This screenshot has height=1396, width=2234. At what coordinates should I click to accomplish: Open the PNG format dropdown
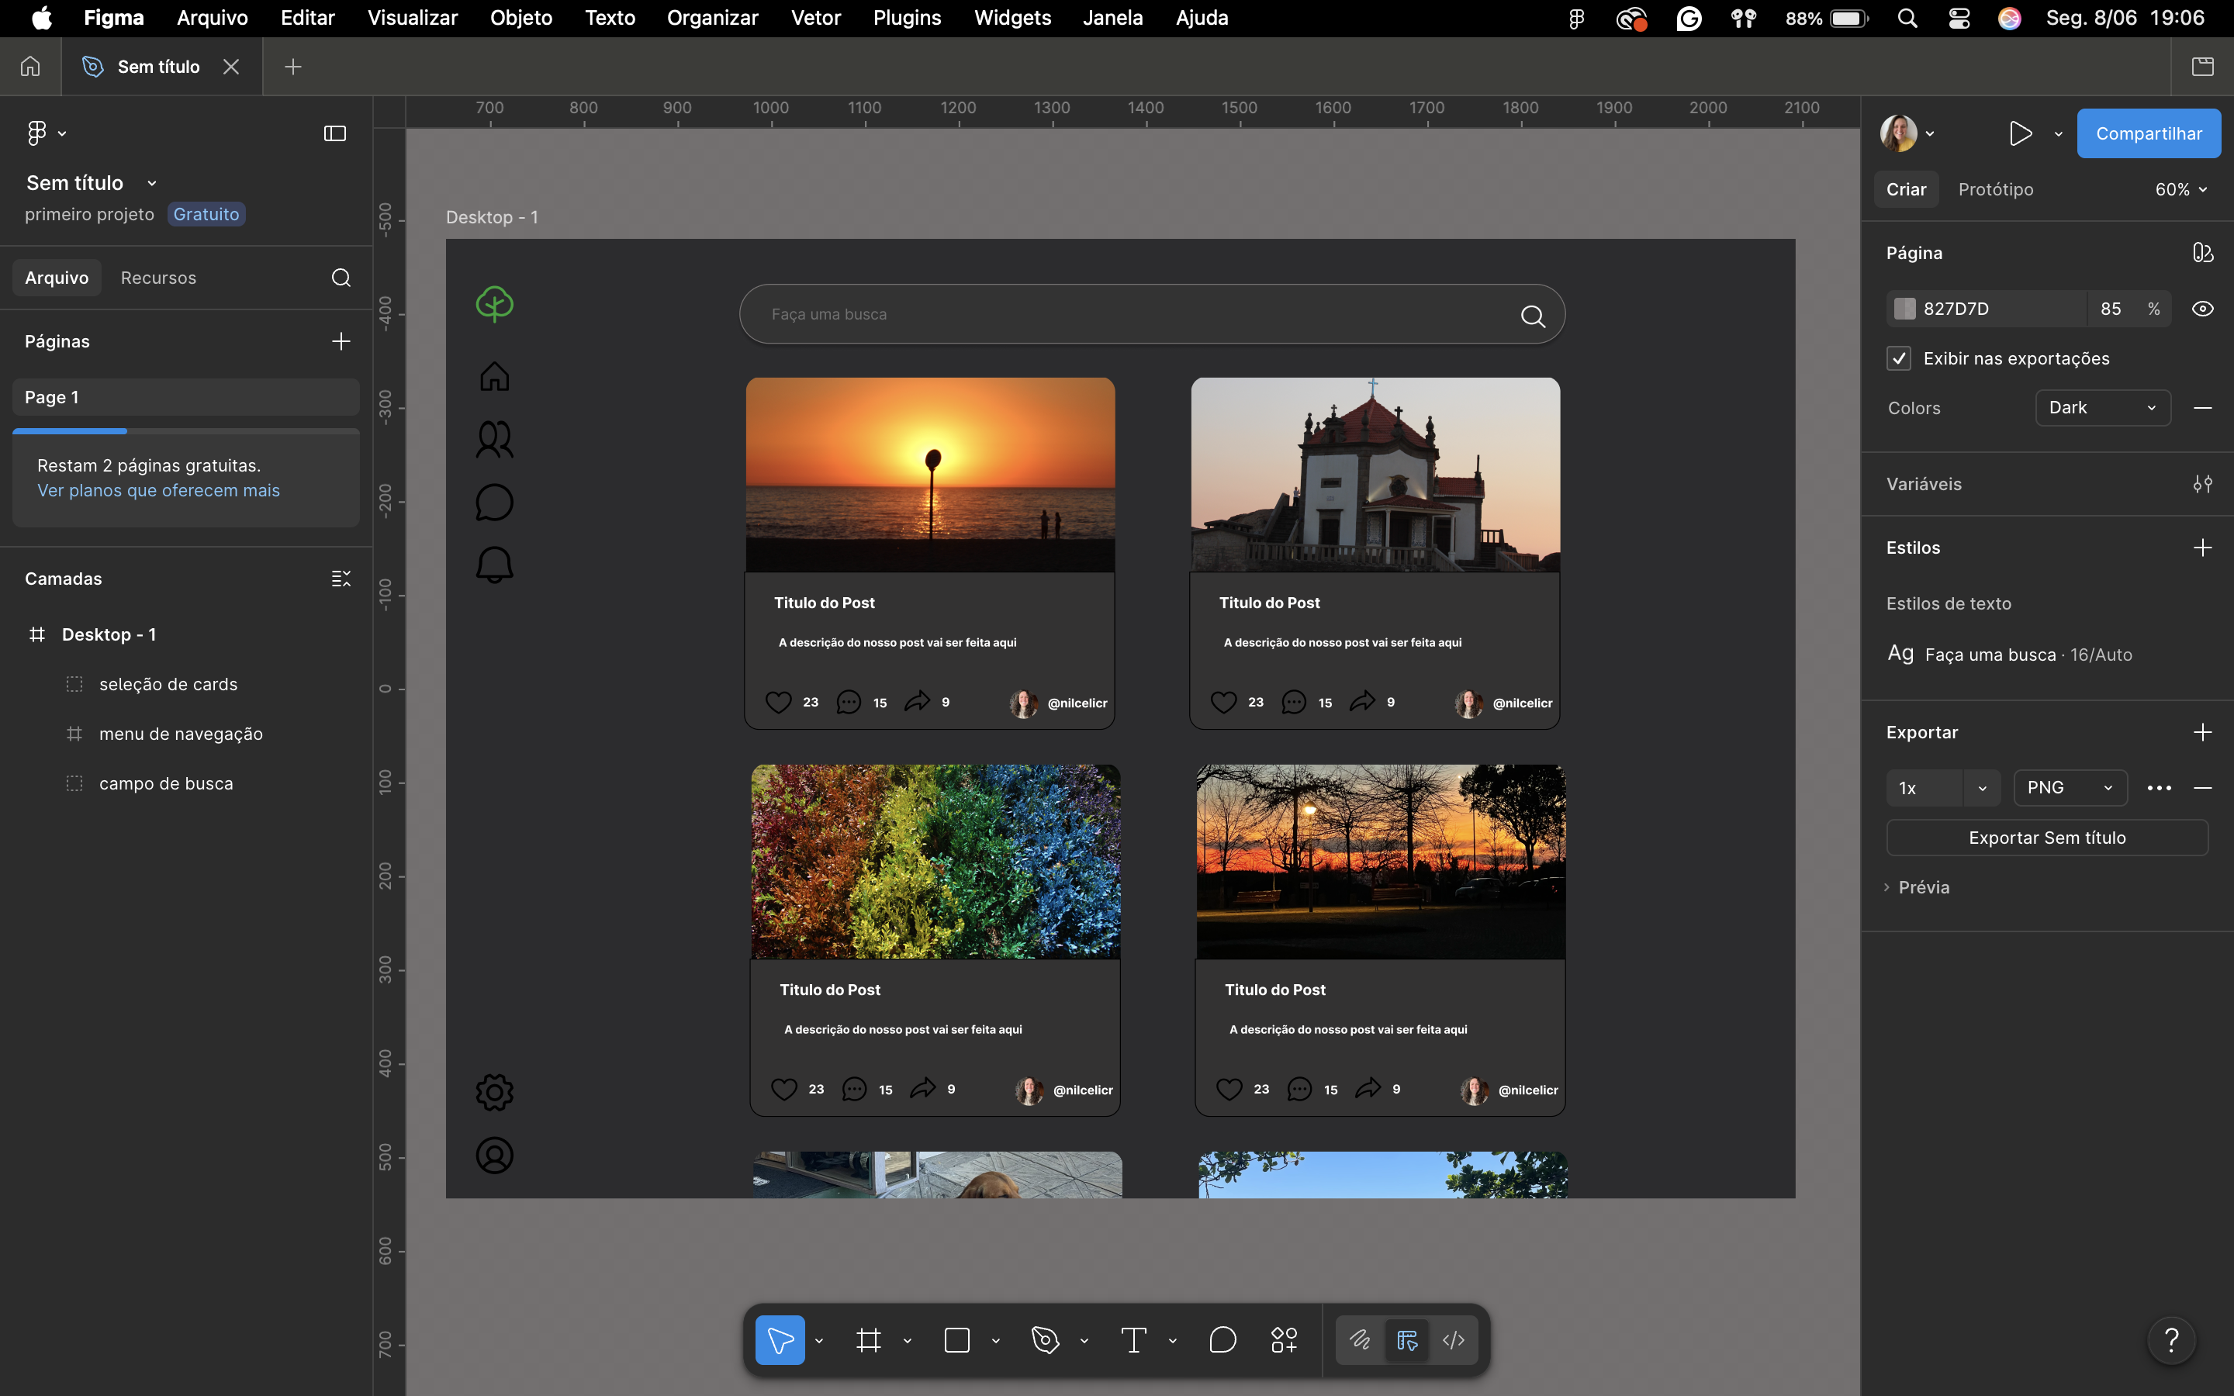2070,787
